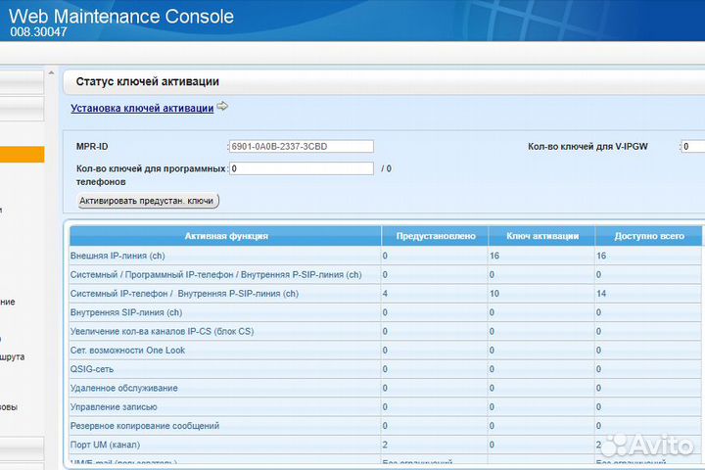
Task: Click the Ключ активации column header
Action: click(x=541, y=236)
